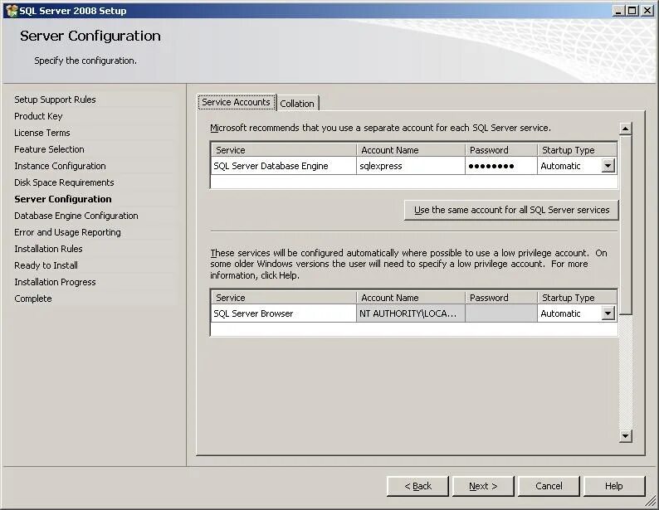
Task: Maximize the setup window
Action: (x=632, y=11)
